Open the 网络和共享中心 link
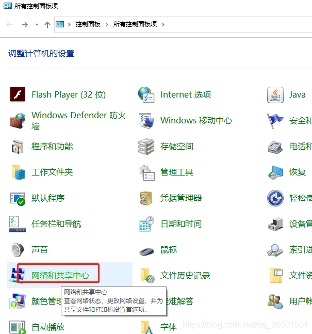312x334 pixels. pos(60,276)
